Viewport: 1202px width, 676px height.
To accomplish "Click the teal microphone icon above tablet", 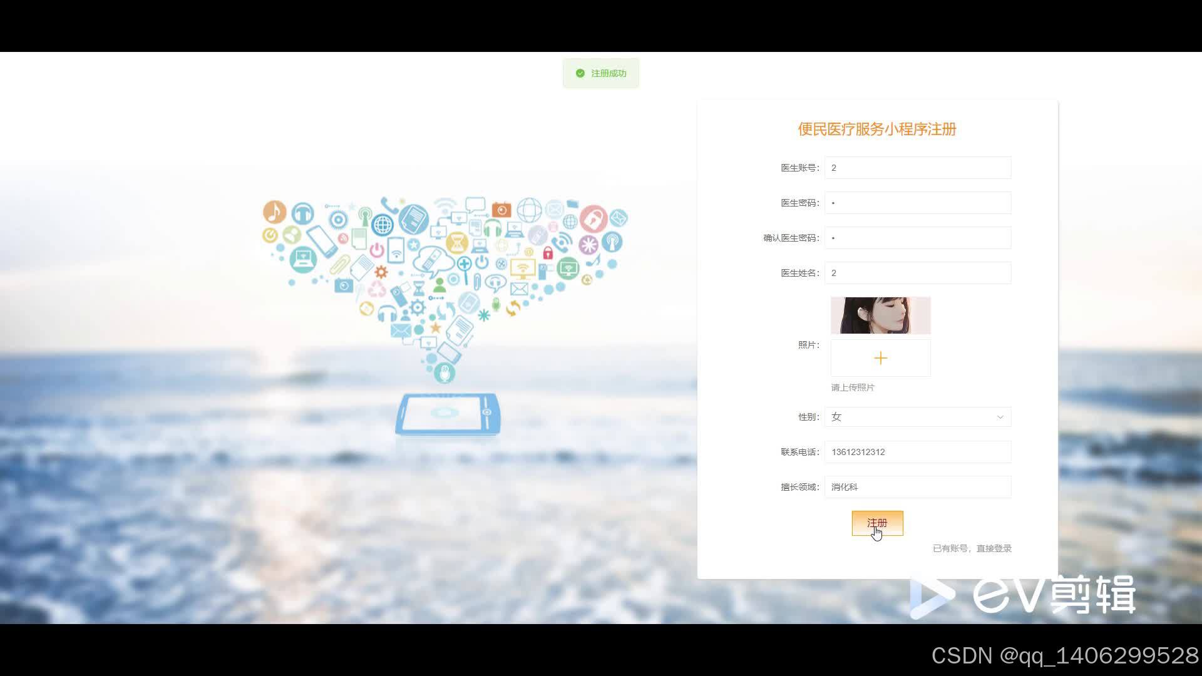I will pos(444,373).
